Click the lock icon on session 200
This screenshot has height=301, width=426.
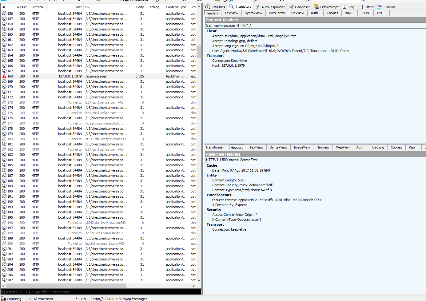click(x=4, y=244)
